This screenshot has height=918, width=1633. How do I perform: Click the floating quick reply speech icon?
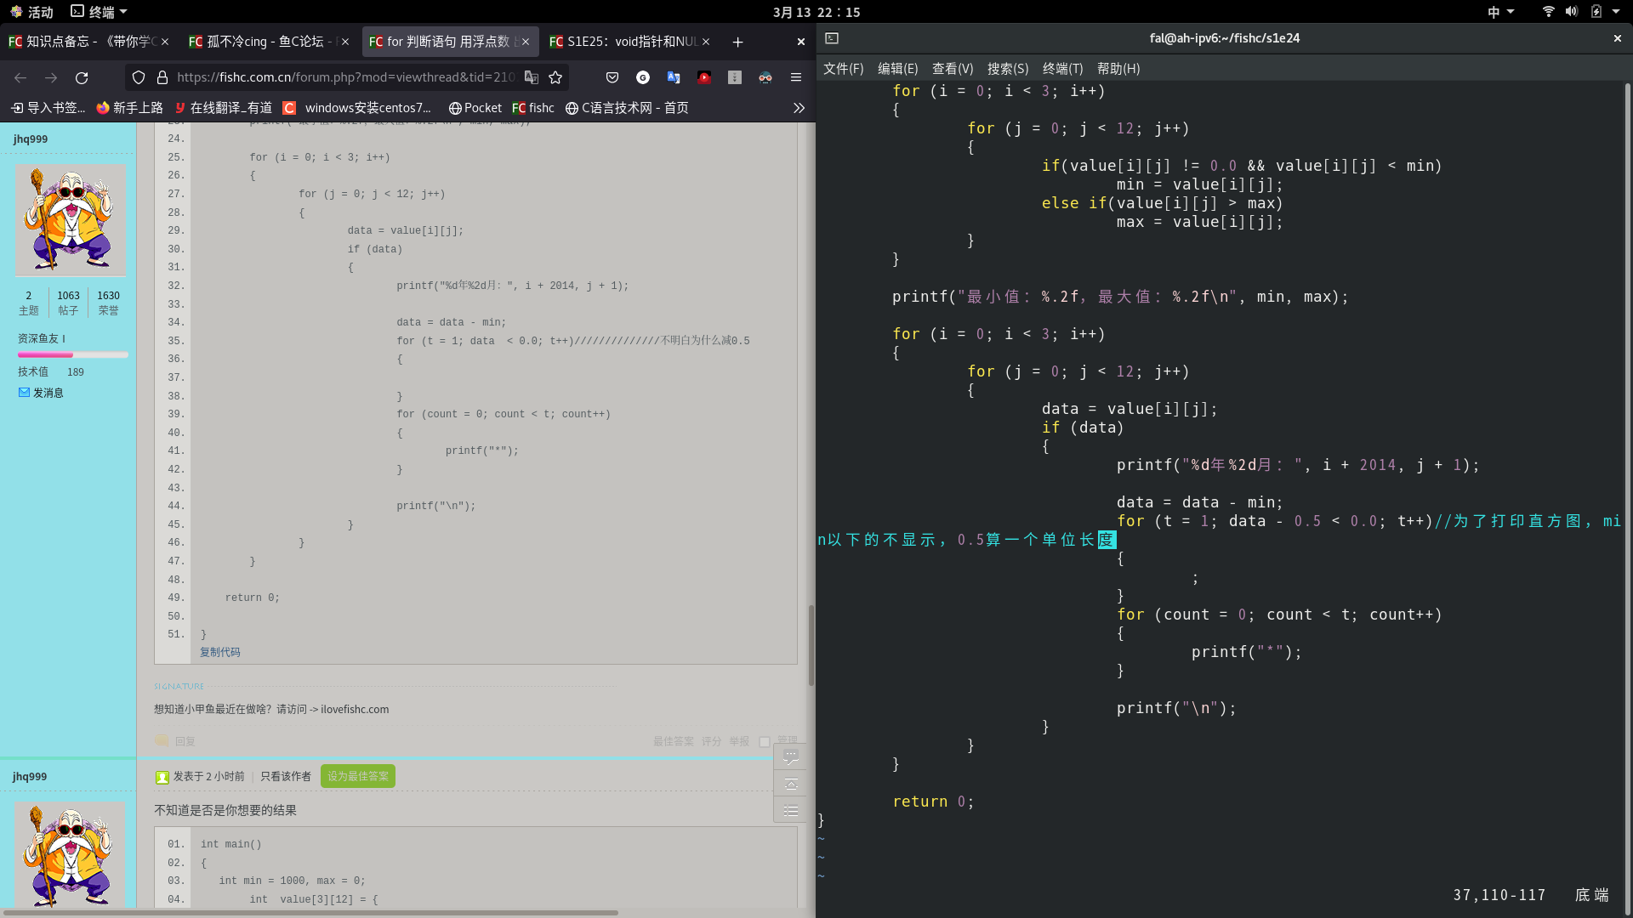pyautogui.click(x=791, y=756)
